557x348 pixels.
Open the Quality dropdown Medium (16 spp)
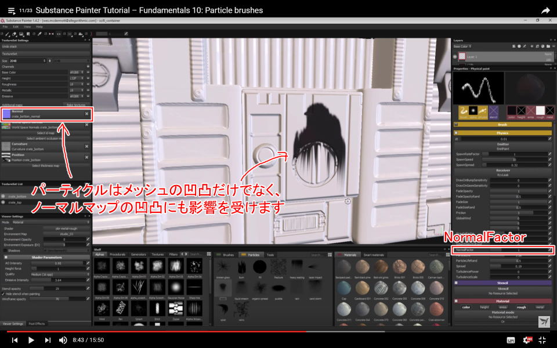[x=60, y=274]
